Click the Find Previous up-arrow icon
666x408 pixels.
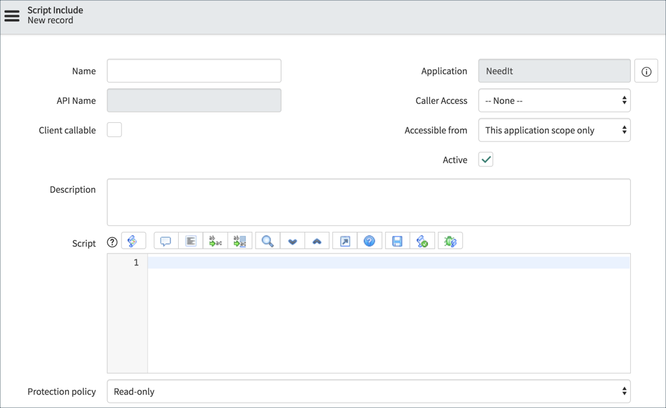(x=317, y=240)
